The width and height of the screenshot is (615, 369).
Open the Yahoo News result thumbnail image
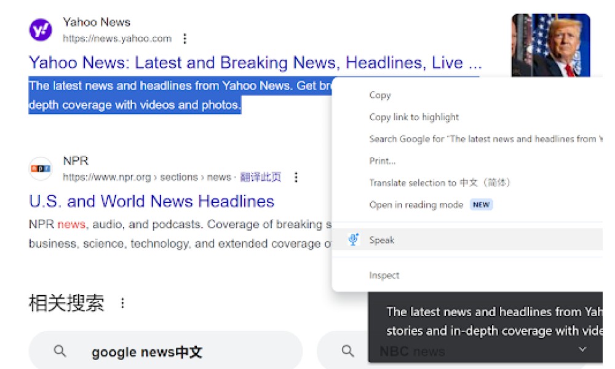(x=550, y=46)
